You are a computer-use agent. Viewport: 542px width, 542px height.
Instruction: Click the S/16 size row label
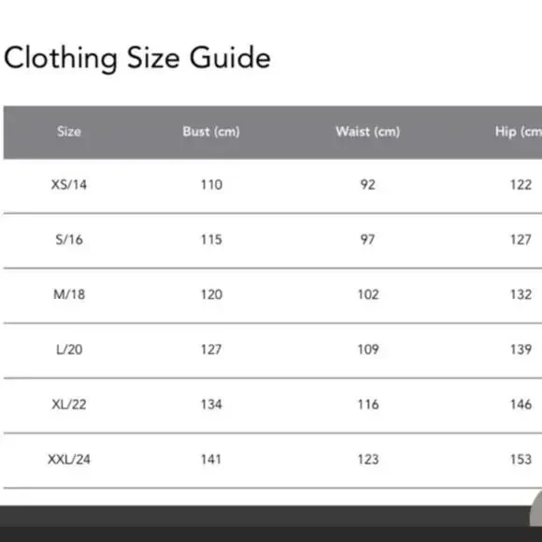pyautogui.click(x=69, y=239)
